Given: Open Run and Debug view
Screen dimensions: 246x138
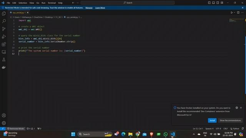Looking at the screenshot, I should (x=4, y=36).
